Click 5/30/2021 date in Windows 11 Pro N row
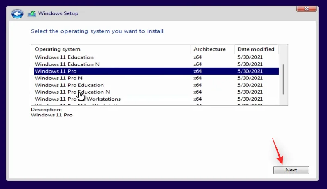The height and width of the screenshot is (189, 327). coord(250,78)
